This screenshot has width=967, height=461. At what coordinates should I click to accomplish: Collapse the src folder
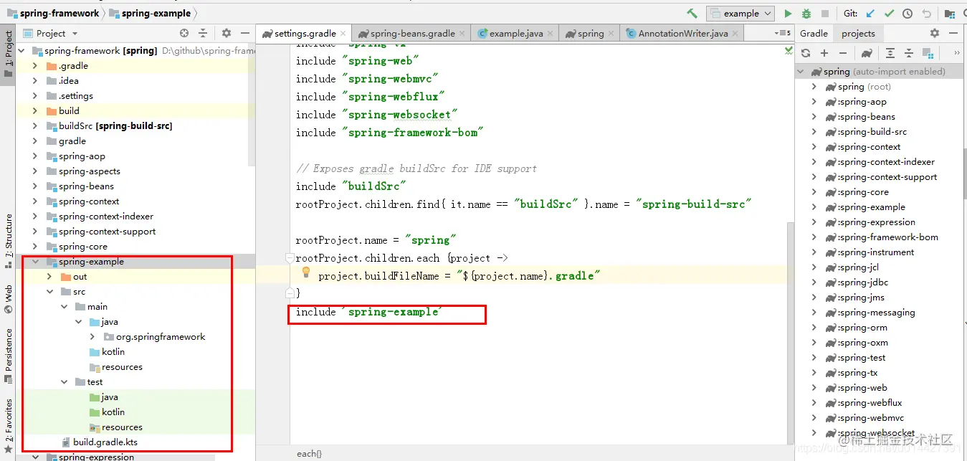click(49, 292)
